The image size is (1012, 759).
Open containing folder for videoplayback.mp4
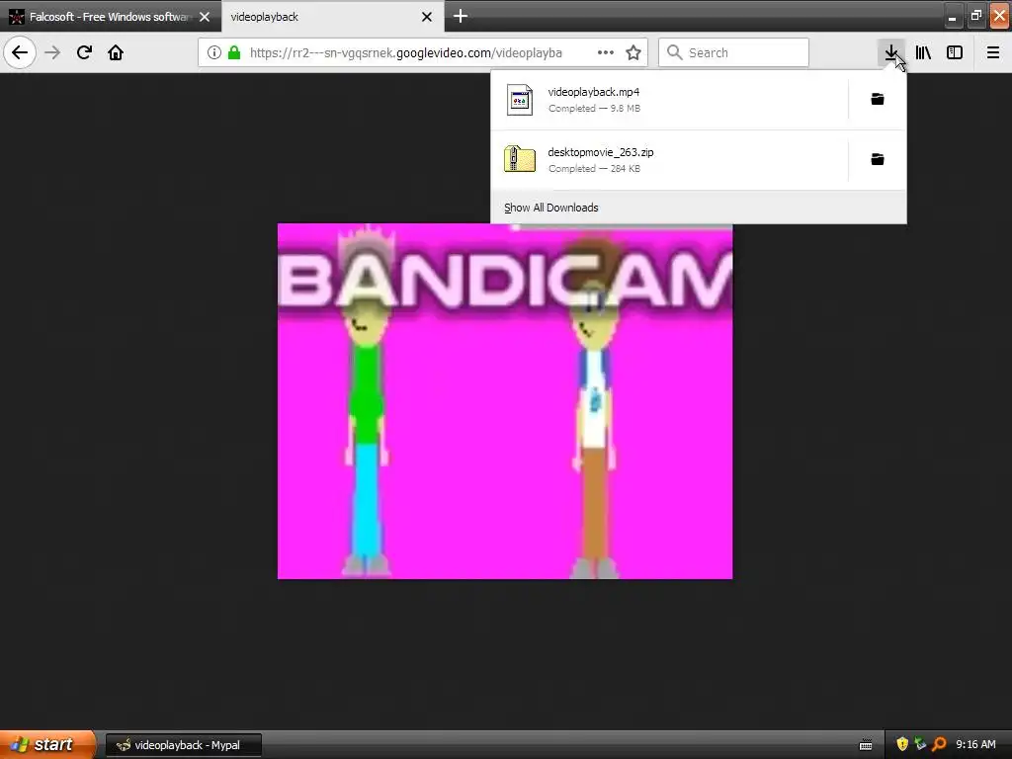878,99
